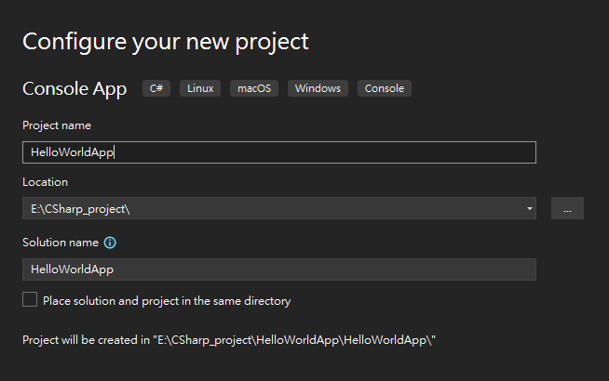Focus the Project name text field
609x381 pixels.
click(x=279, y=152)
